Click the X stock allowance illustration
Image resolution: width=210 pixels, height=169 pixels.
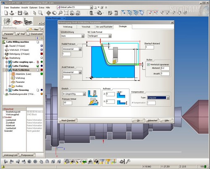click(x=122, y=102)
